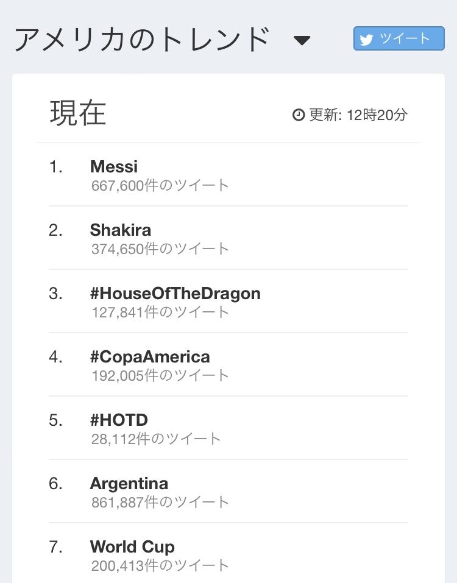Click the 667,600件のツイート count under Messi
Screen dimensions: 457x583
click(160, 185)
